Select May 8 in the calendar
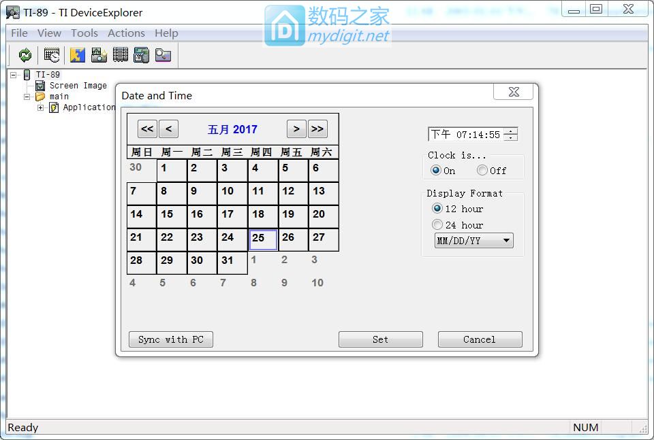 (172, 194)
